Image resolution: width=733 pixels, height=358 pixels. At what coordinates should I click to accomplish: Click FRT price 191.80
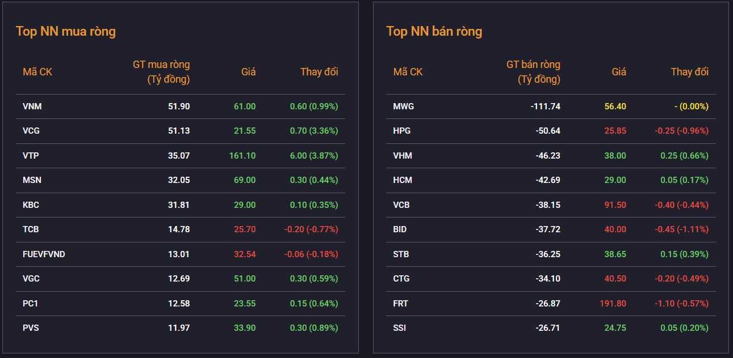[613, 304]
